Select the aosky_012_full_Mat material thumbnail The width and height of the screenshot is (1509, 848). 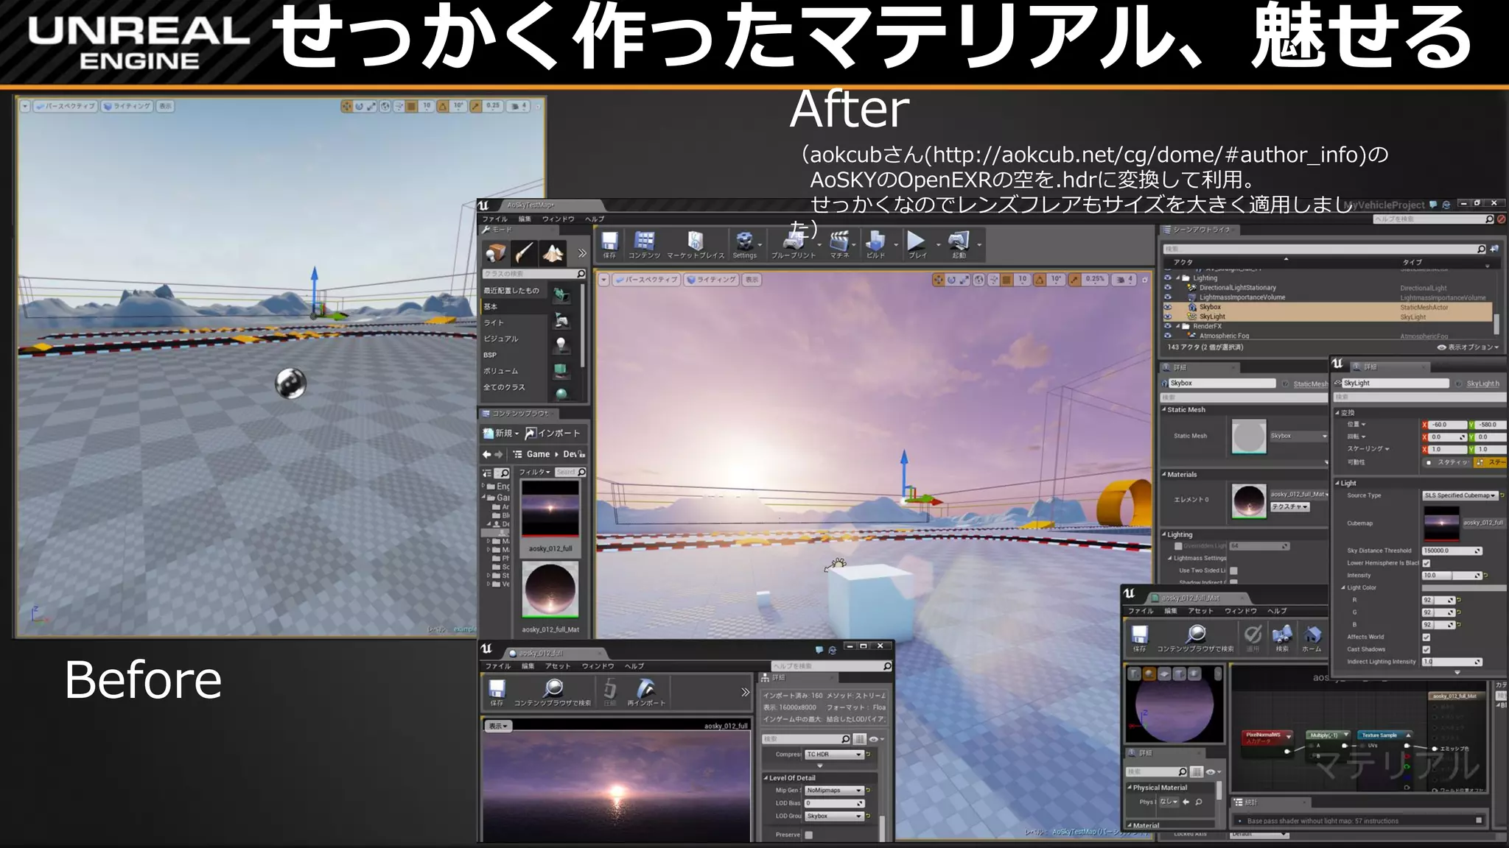(x=550, y=590)
